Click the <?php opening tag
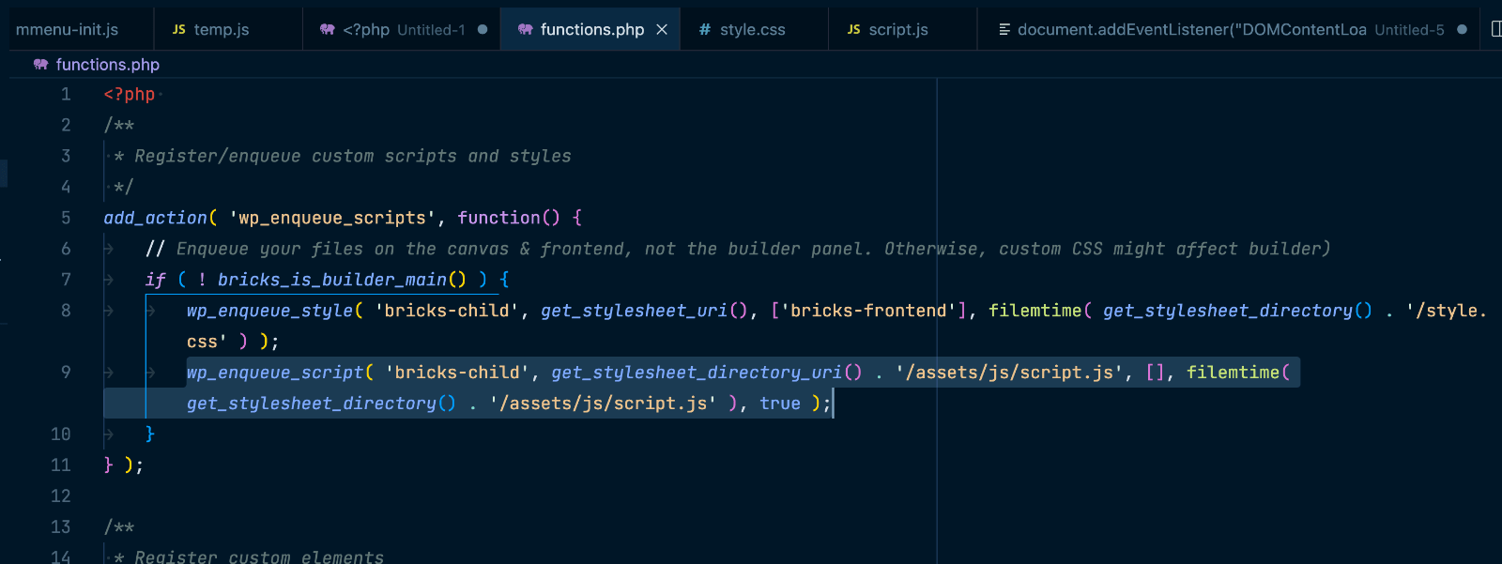This screenshot has height=564, width=1502. [x=130, y=94]
